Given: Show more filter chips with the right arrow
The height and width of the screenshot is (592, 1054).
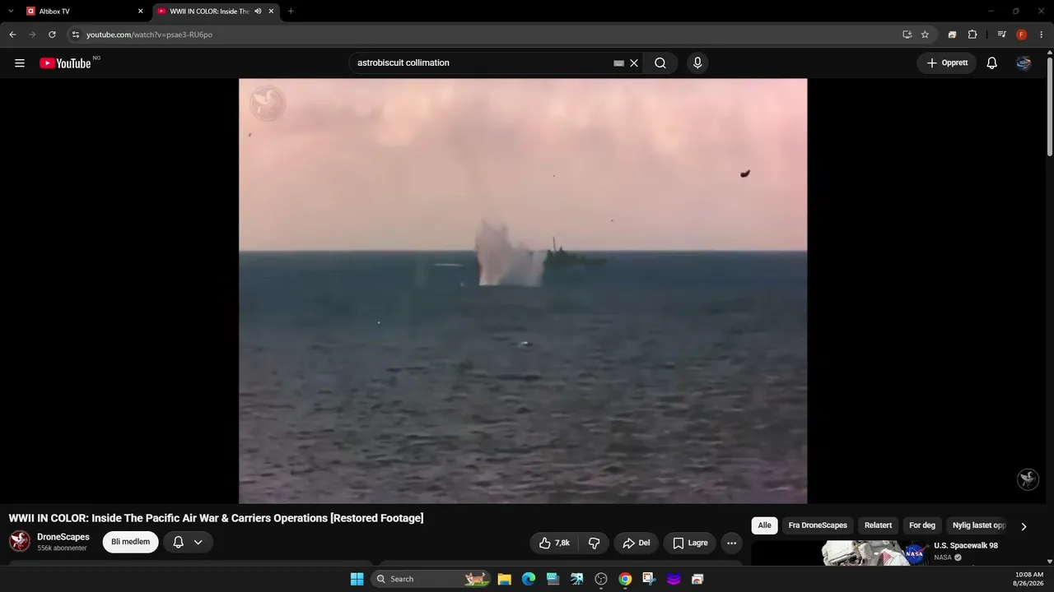Looking at the screenshot, I should (x=1024, y=526).
